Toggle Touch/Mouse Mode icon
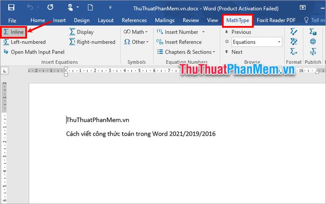The image size is (326, 204). pos(70,7)
